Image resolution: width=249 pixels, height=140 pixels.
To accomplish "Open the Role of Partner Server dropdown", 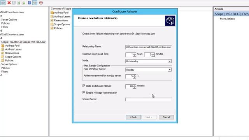I will point(170,70).
